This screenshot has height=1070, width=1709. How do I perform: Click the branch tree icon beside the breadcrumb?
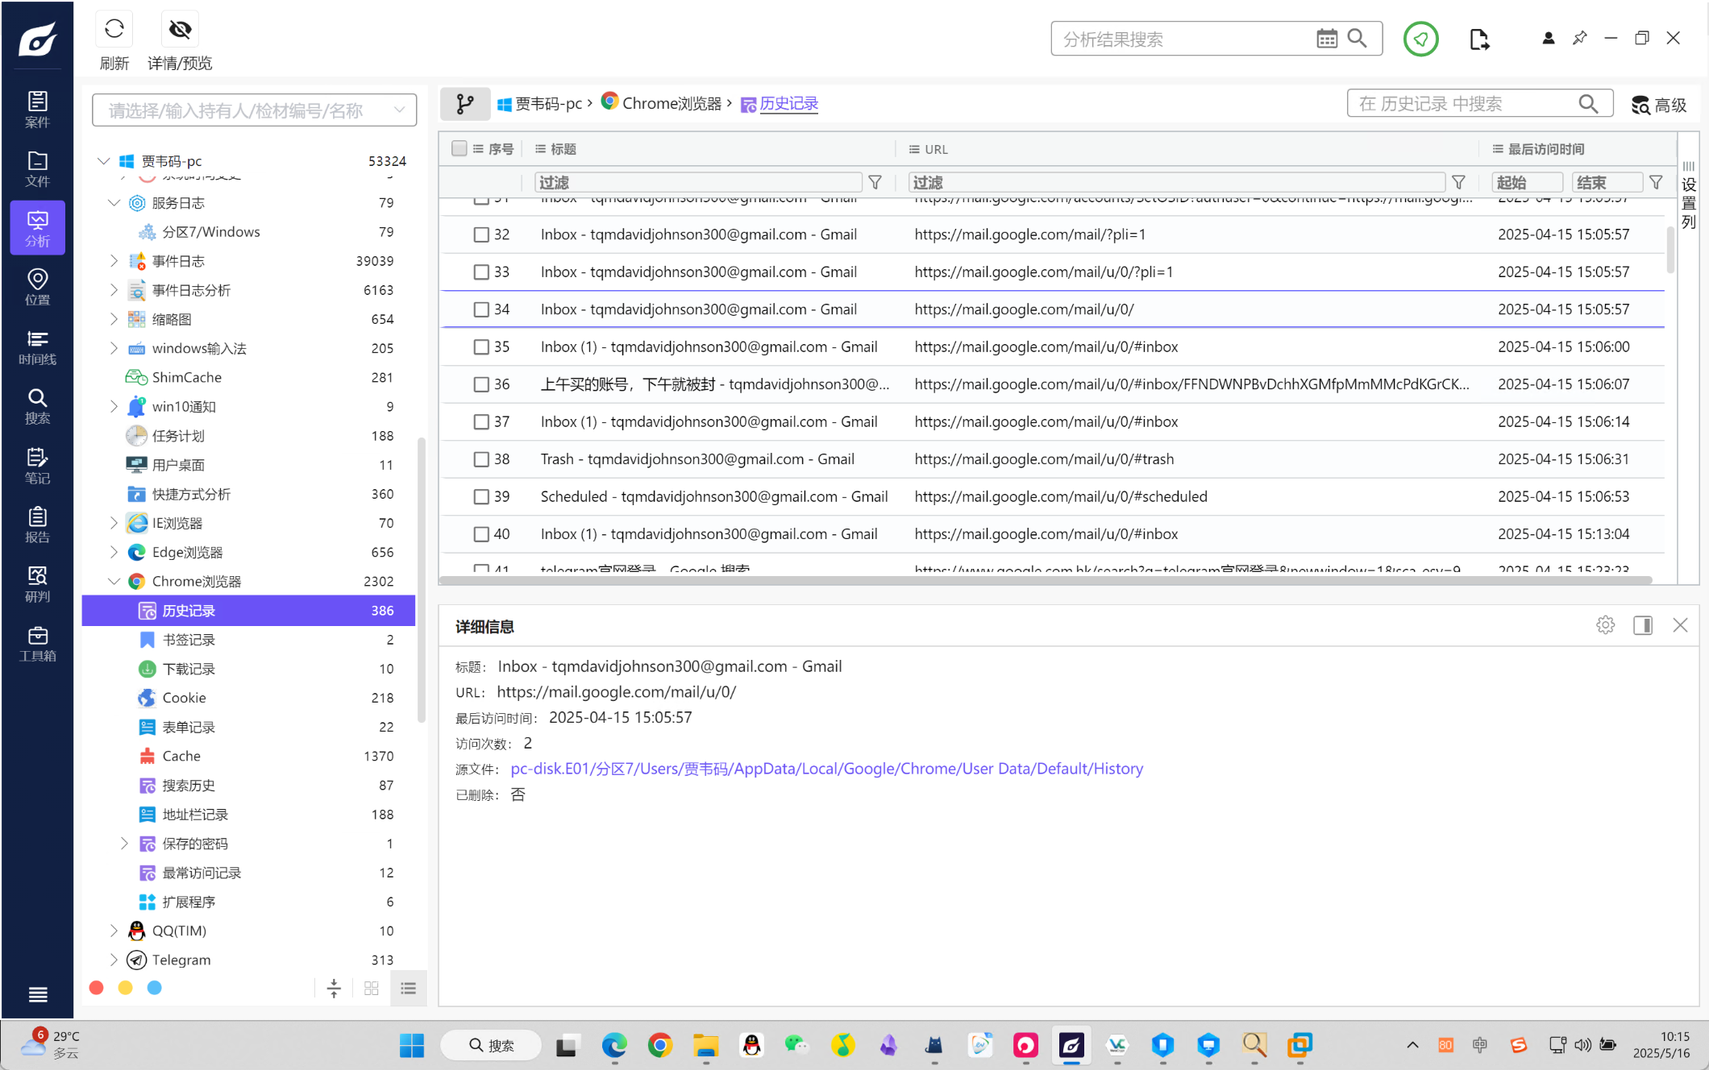coord(464,104)
